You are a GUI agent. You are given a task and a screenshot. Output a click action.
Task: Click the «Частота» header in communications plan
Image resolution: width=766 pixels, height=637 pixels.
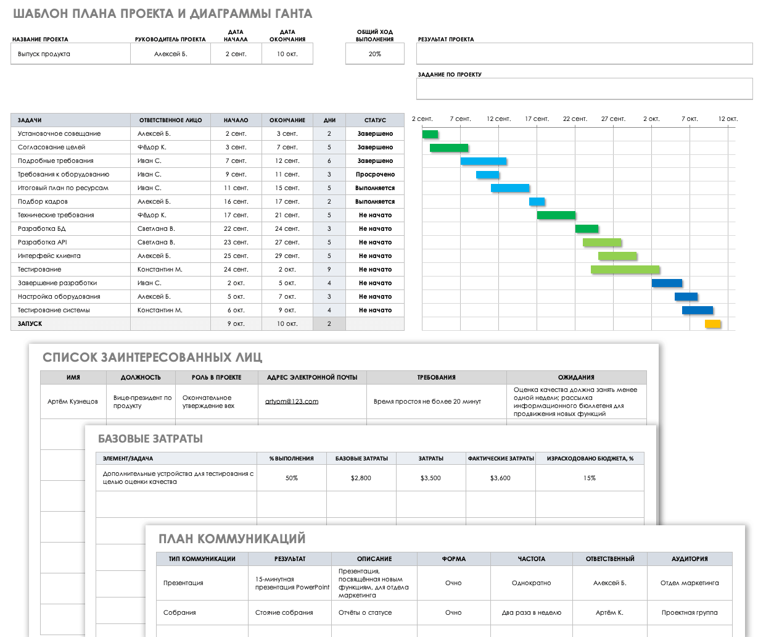click(532, 559)
